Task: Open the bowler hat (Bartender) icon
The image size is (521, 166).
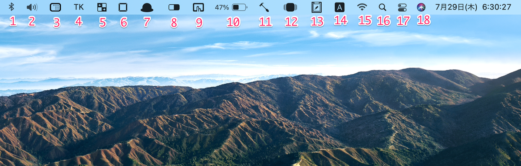Action: (x=147, y=7)
